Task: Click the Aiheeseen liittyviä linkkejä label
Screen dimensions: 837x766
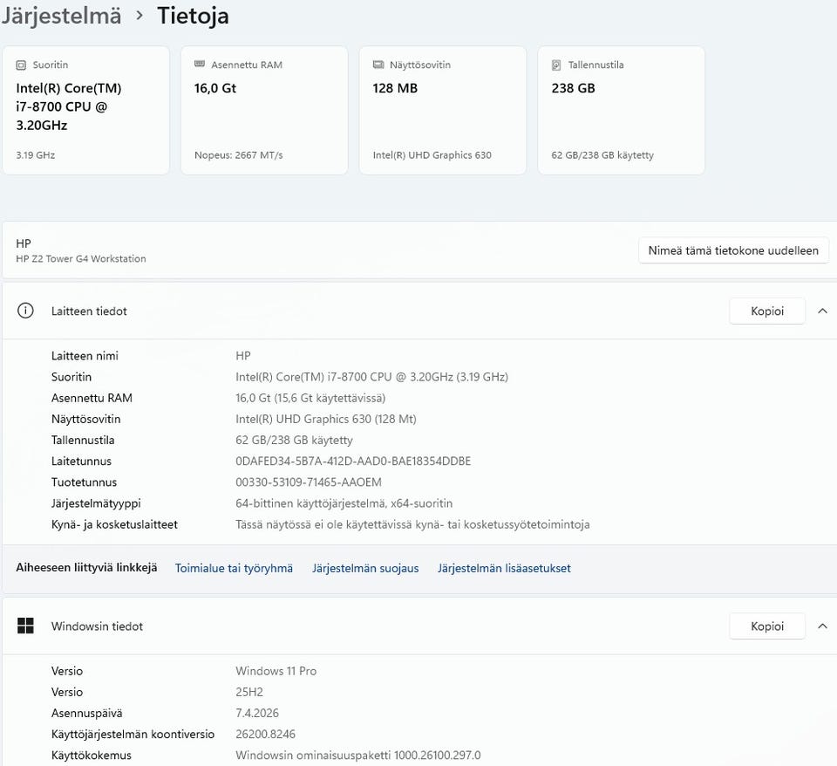Action: coord(86,568)
